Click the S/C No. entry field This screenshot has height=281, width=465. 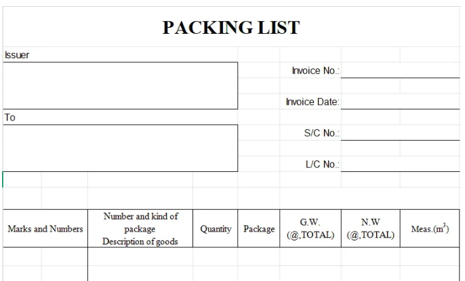point(400,133)
